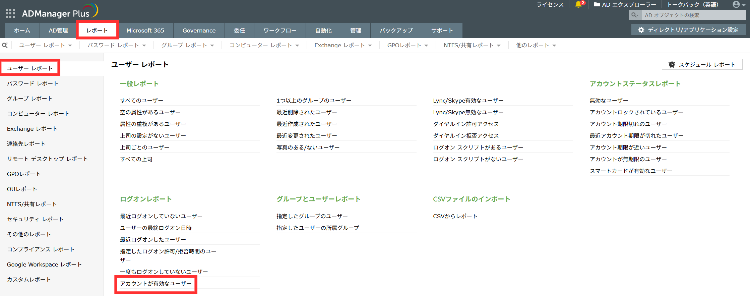Image resolution: width=750 pixels, height=296 pixels.
Task: Click the AD オブジェクトの検索 input field
Action: click(692, 15)
